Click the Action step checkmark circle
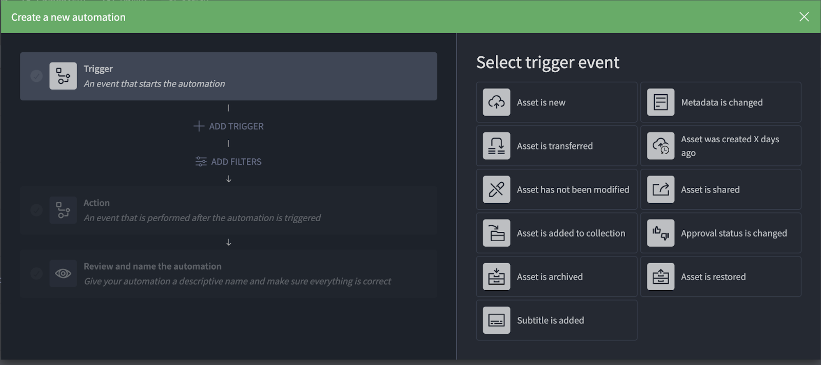821x365 pixels. click(36, 210)
